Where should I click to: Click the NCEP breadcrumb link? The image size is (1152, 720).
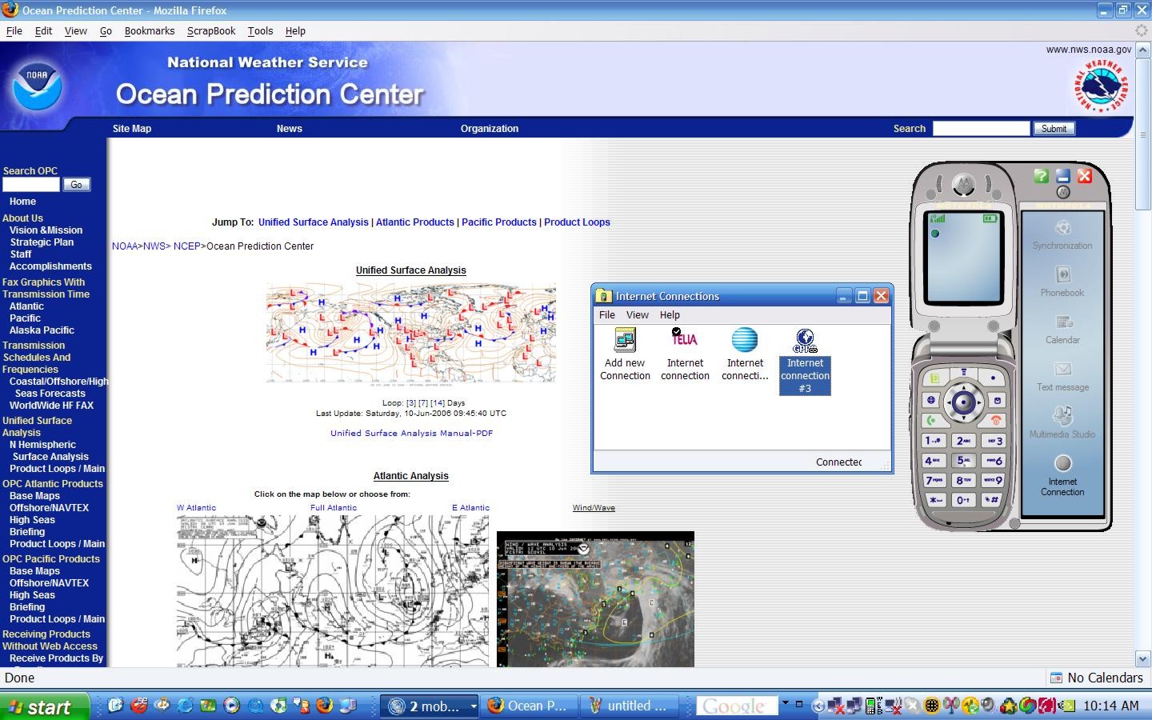[186, 246]
